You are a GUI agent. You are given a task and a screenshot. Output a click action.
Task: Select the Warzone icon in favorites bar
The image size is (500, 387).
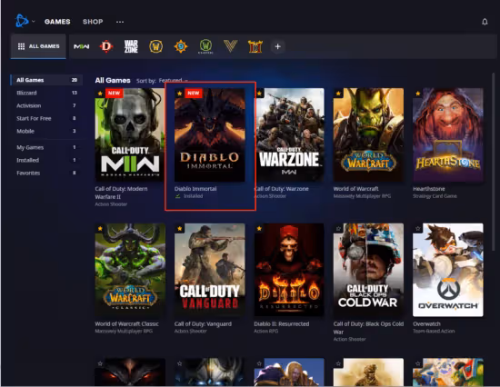click(131, 46)
